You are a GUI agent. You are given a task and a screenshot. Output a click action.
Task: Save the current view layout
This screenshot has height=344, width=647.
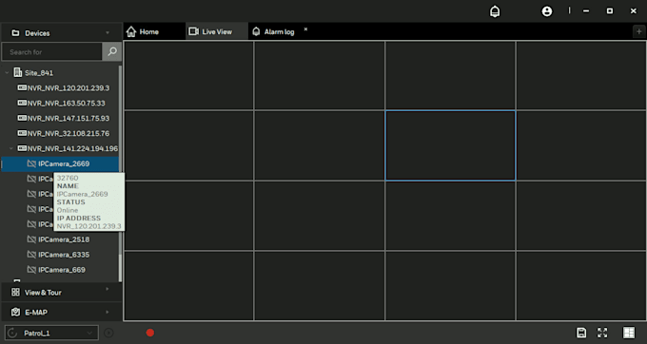[581, 333]
